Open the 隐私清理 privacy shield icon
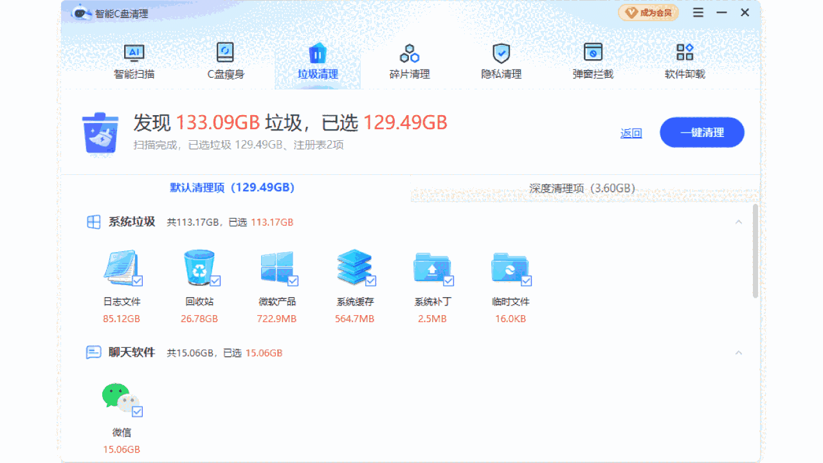823x463 pixels. click(x=501, y=53)
